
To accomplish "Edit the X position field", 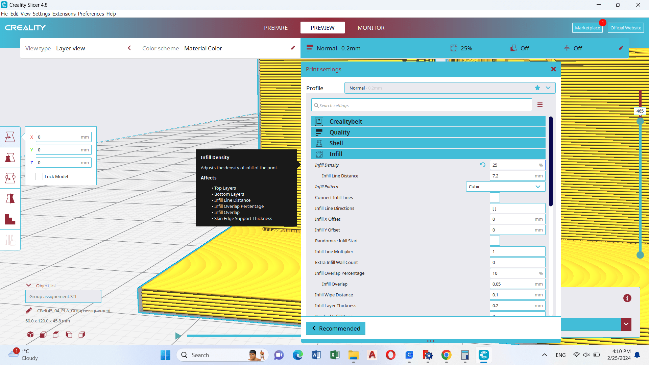I will (x=64, y=137).
